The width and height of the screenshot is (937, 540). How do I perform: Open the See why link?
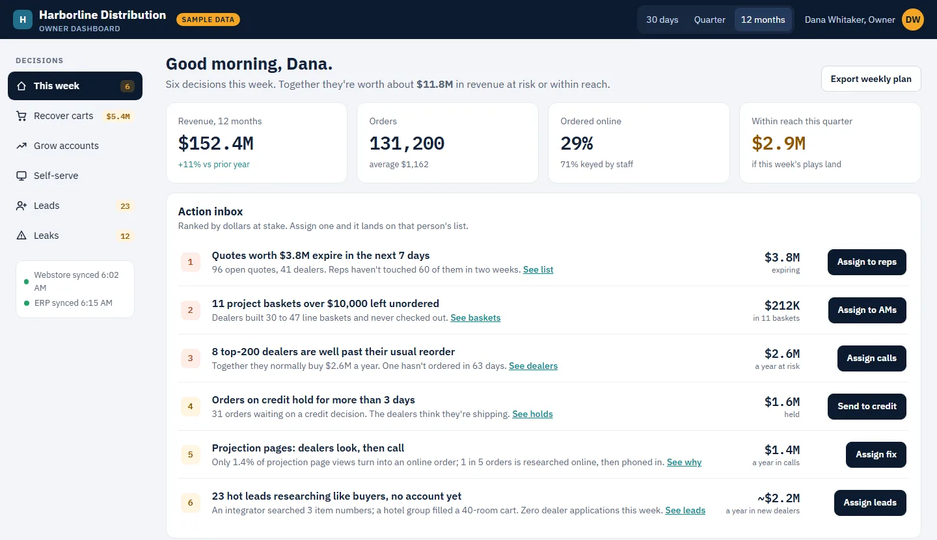(x=684, y=462)
